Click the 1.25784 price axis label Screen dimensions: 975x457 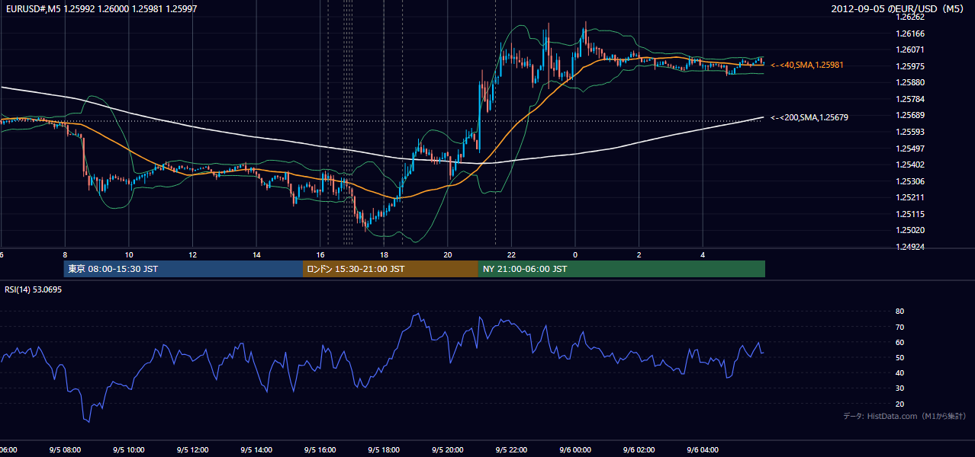(910, 99)
